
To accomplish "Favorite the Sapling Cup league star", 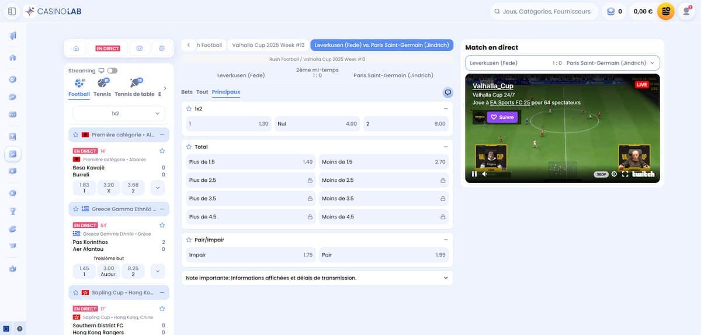I will (76, 292).
